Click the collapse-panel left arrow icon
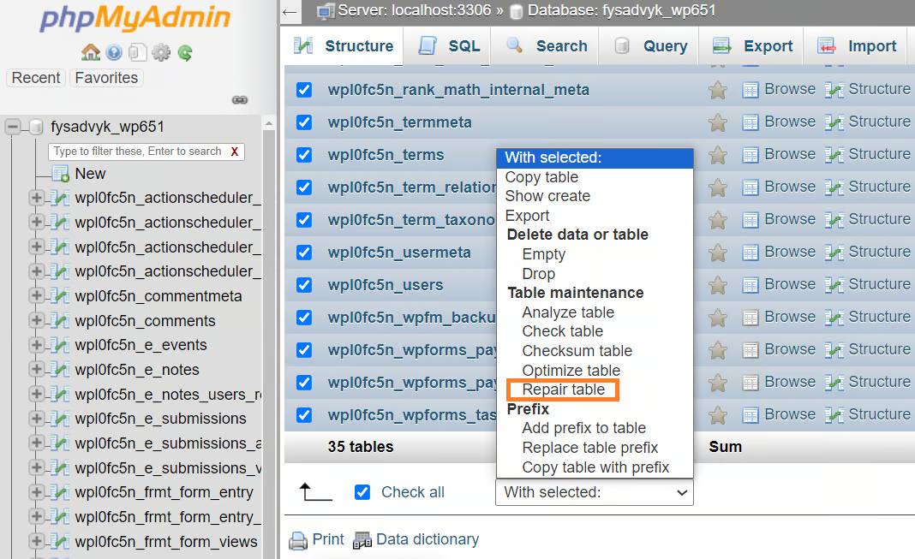This screenshot has width=915, height=559. point(290,12)
